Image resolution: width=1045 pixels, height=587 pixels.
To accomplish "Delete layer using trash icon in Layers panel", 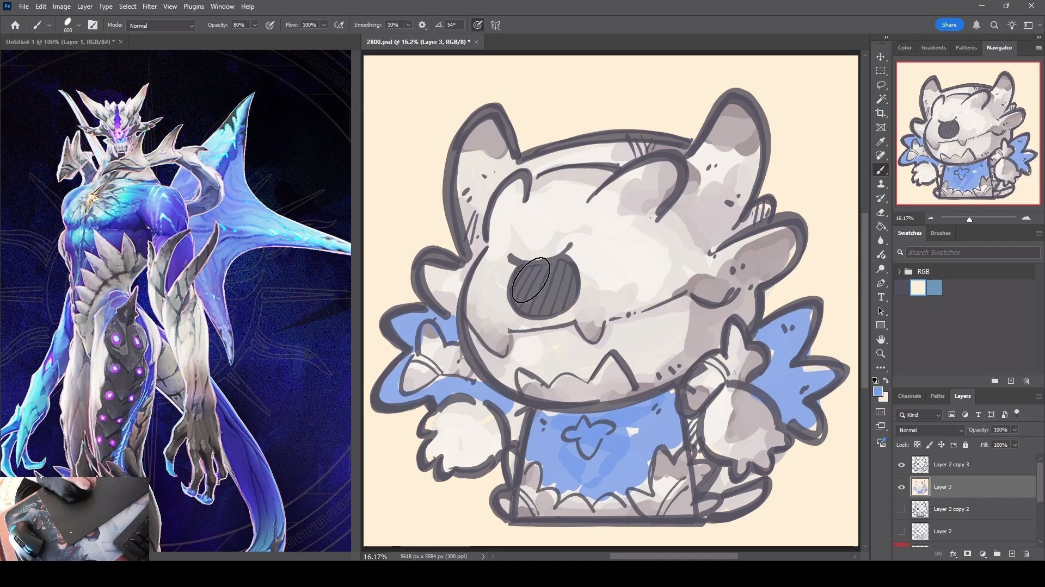I will (x=1026, y=554).
